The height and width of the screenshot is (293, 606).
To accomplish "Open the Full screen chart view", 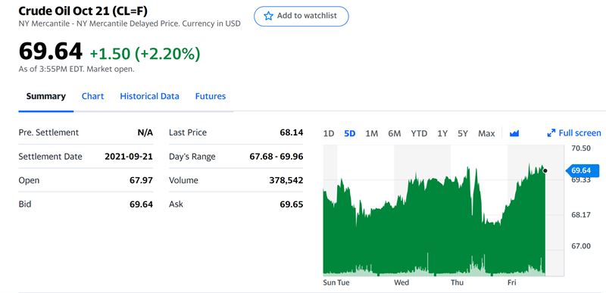I will pyautogui.click(x=574, y=133).
